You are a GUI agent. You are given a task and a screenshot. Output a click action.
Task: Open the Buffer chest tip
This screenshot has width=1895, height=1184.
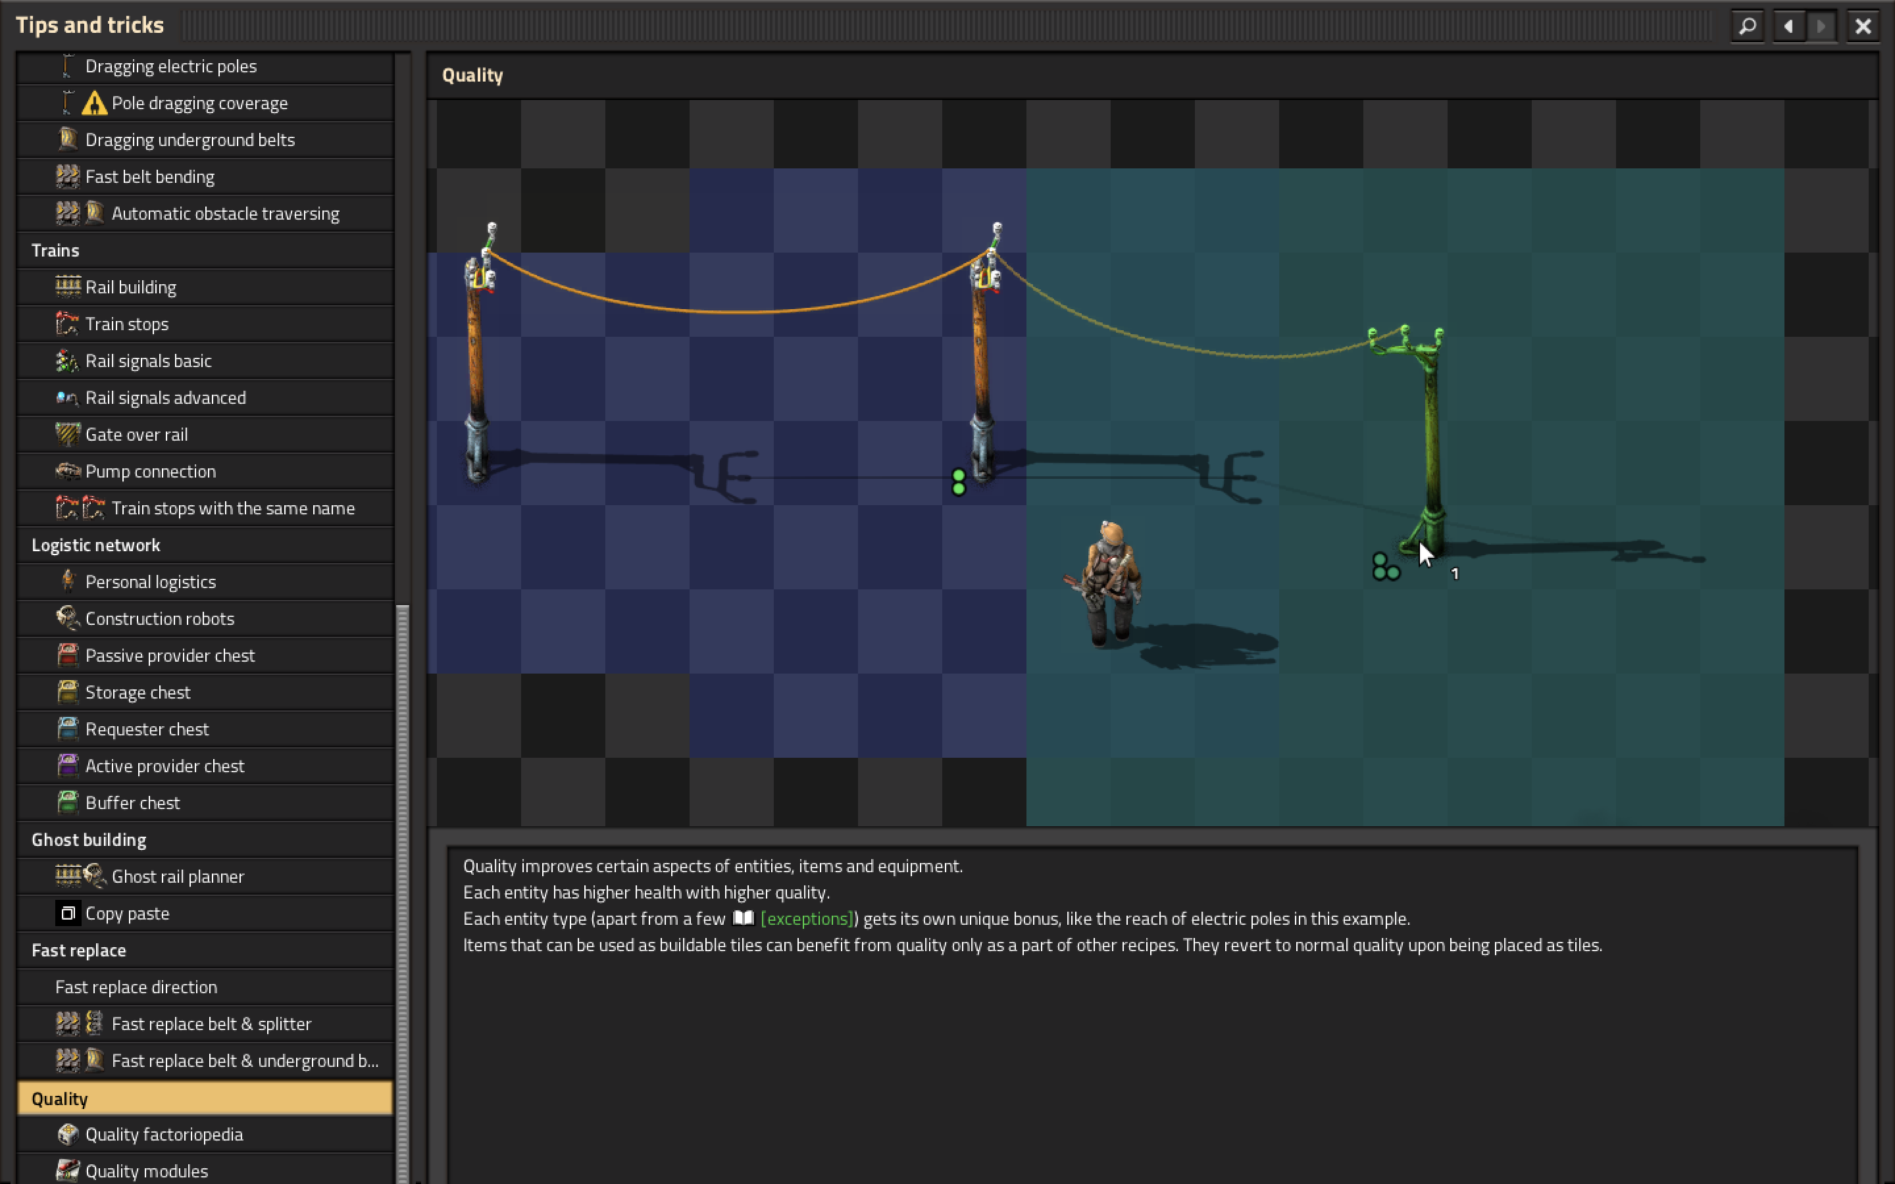tap(205, 802)
